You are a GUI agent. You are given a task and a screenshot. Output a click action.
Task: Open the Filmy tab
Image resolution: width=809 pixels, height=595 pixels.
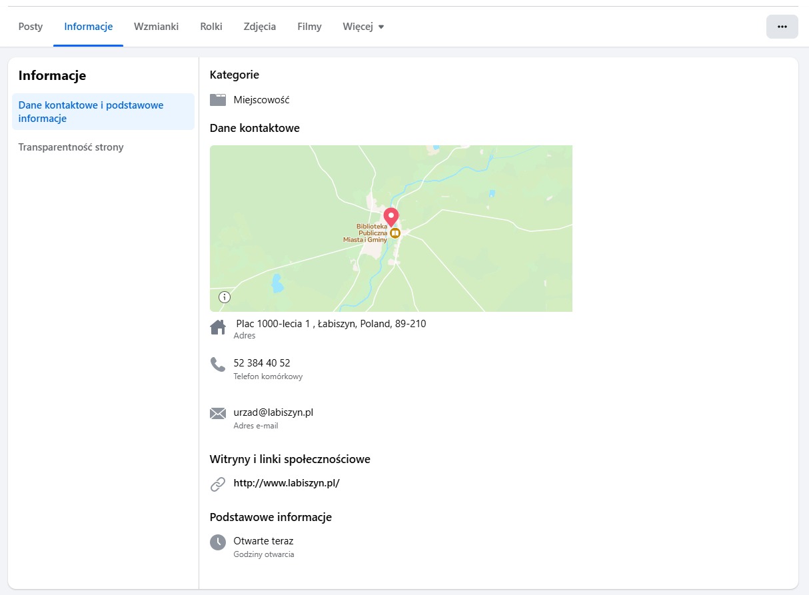coord(309,27)
